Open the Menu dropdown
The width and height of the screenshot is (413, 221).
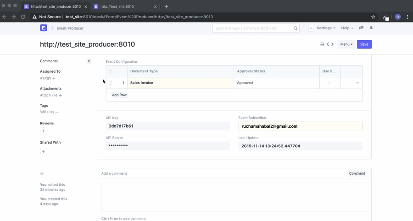click(x=346, y=44)
